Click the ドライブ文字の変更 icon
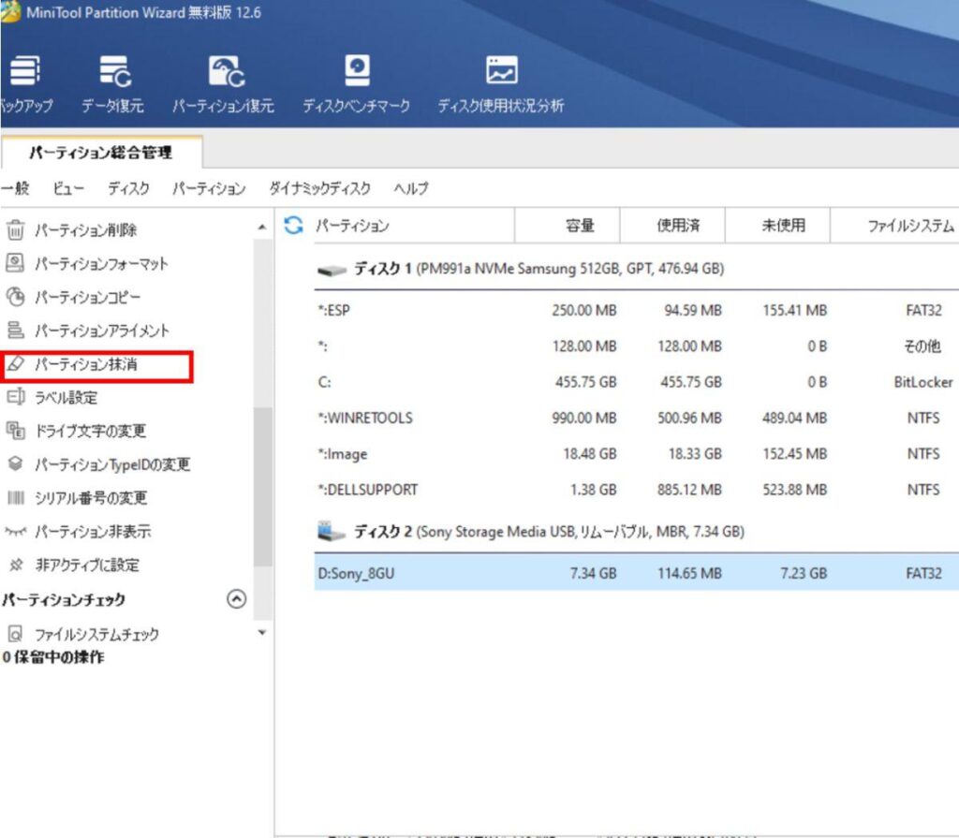This screenshot has width=959, height=838. click(15, 431)
